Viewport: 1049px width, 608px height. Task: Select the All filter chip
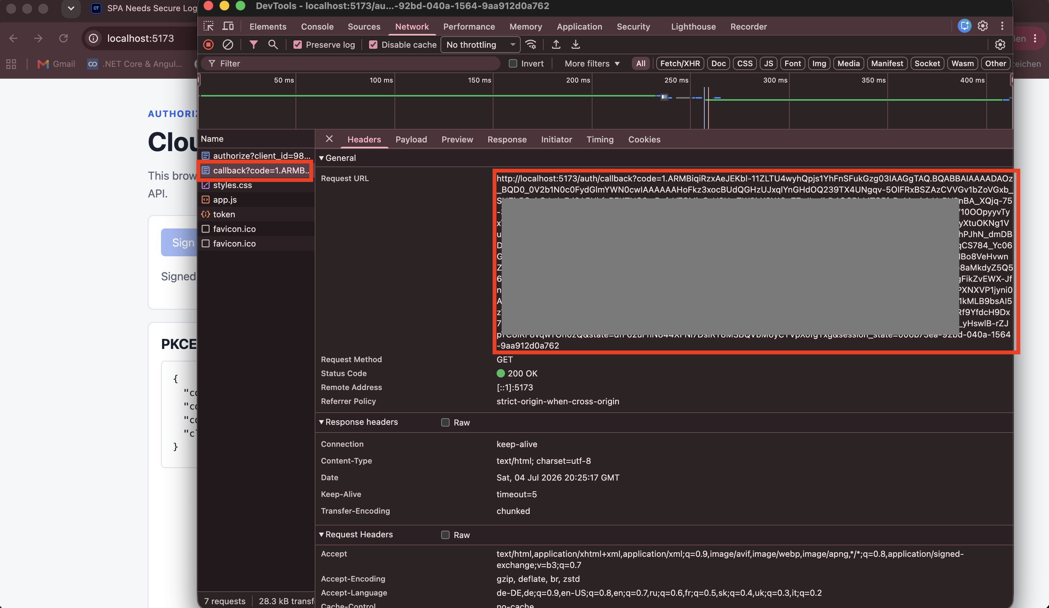(x=640, y=63)
